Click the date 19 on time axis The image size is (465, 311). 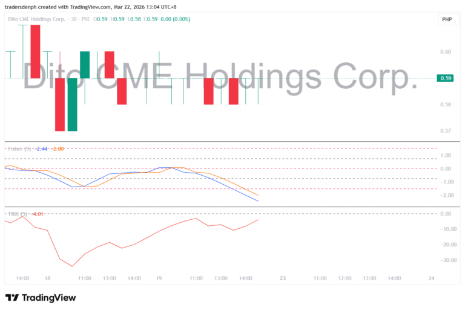159,278
